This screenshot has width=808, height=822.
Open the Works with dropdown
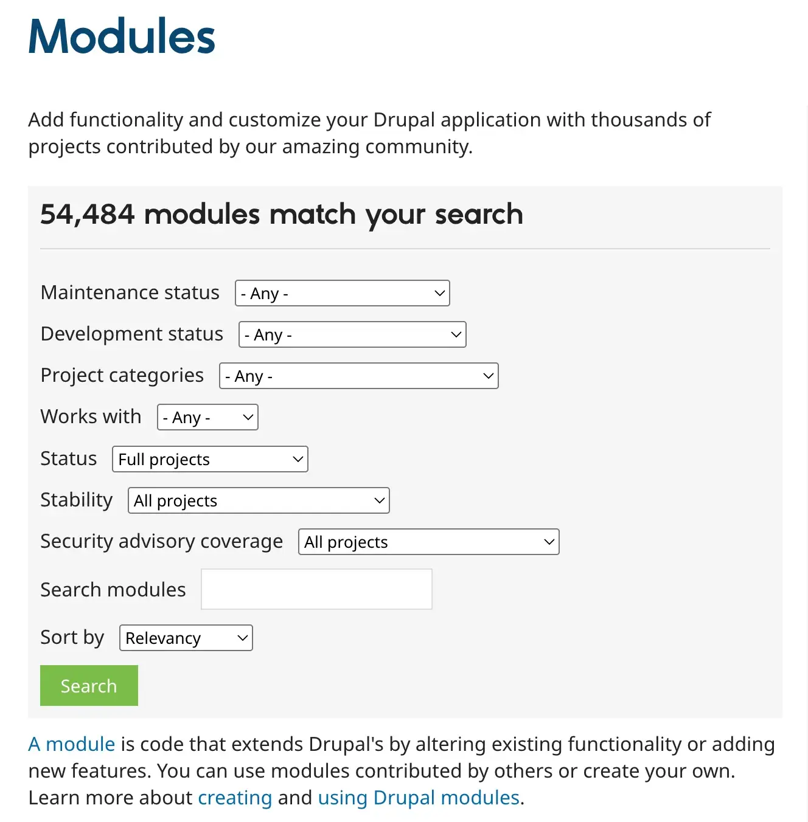[207, 417]
